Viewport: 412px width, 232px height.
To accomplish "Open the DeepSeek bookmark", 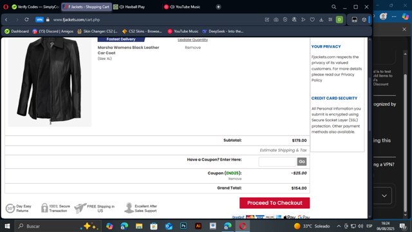I will (223, 32).
